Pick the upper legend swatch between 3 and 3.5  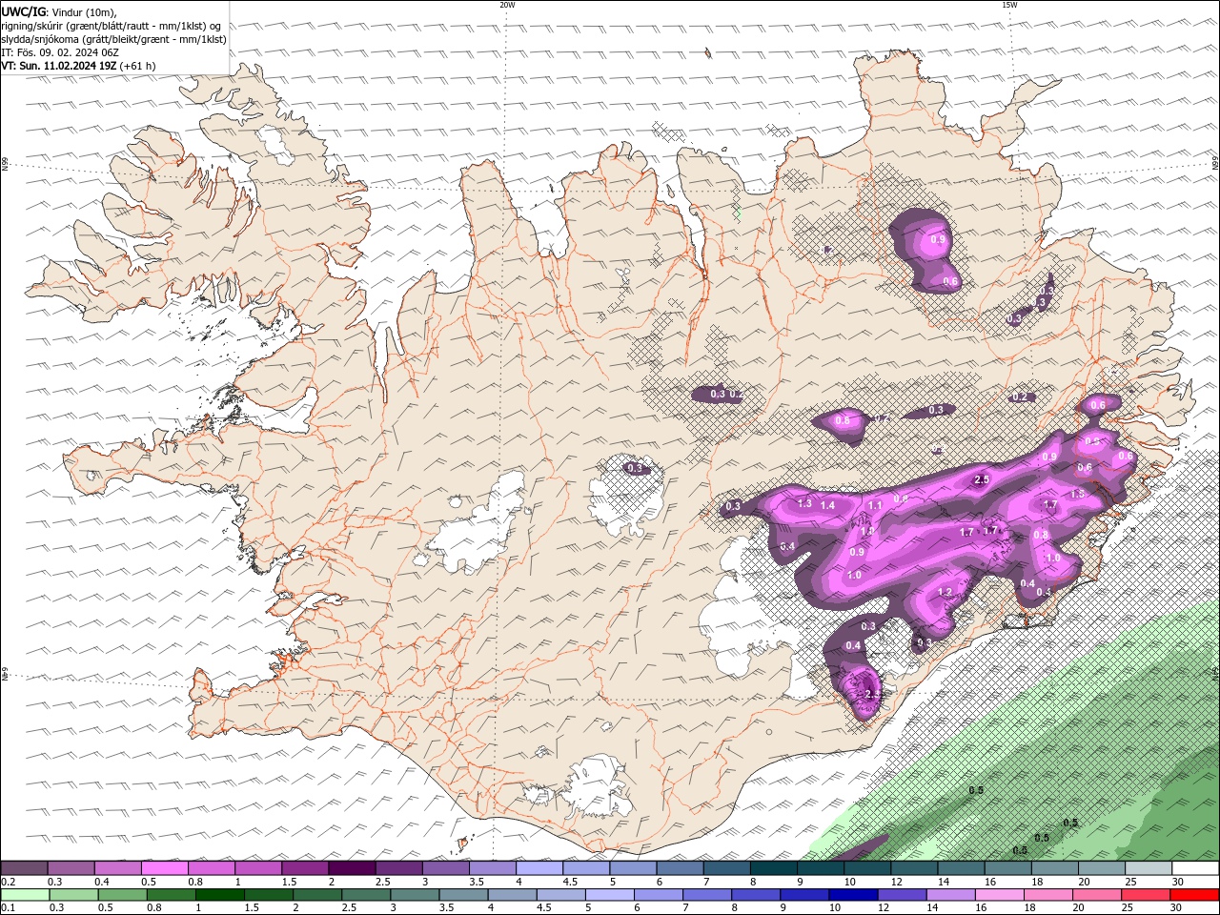pos(445,868)
